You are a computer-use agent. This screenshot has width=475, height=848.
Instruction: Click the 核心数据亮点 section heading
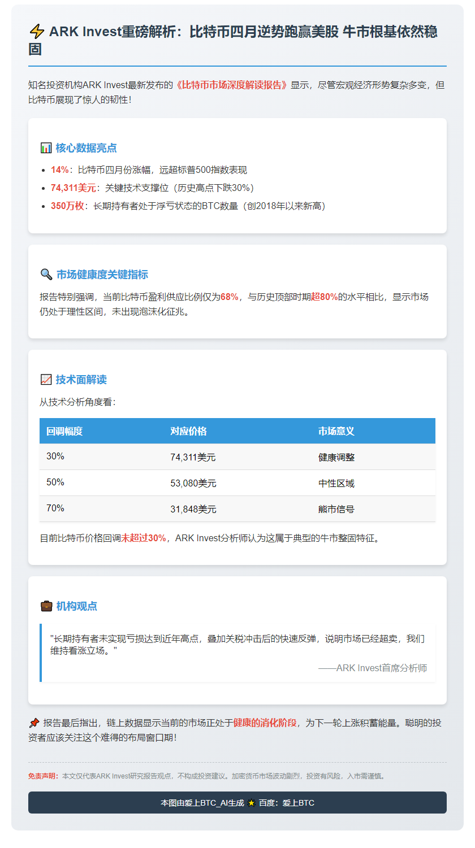coord(87,148)
